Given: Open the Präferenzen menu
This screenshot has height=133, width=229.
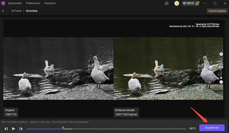Looking at the screenshot, I should coord(33,3).
